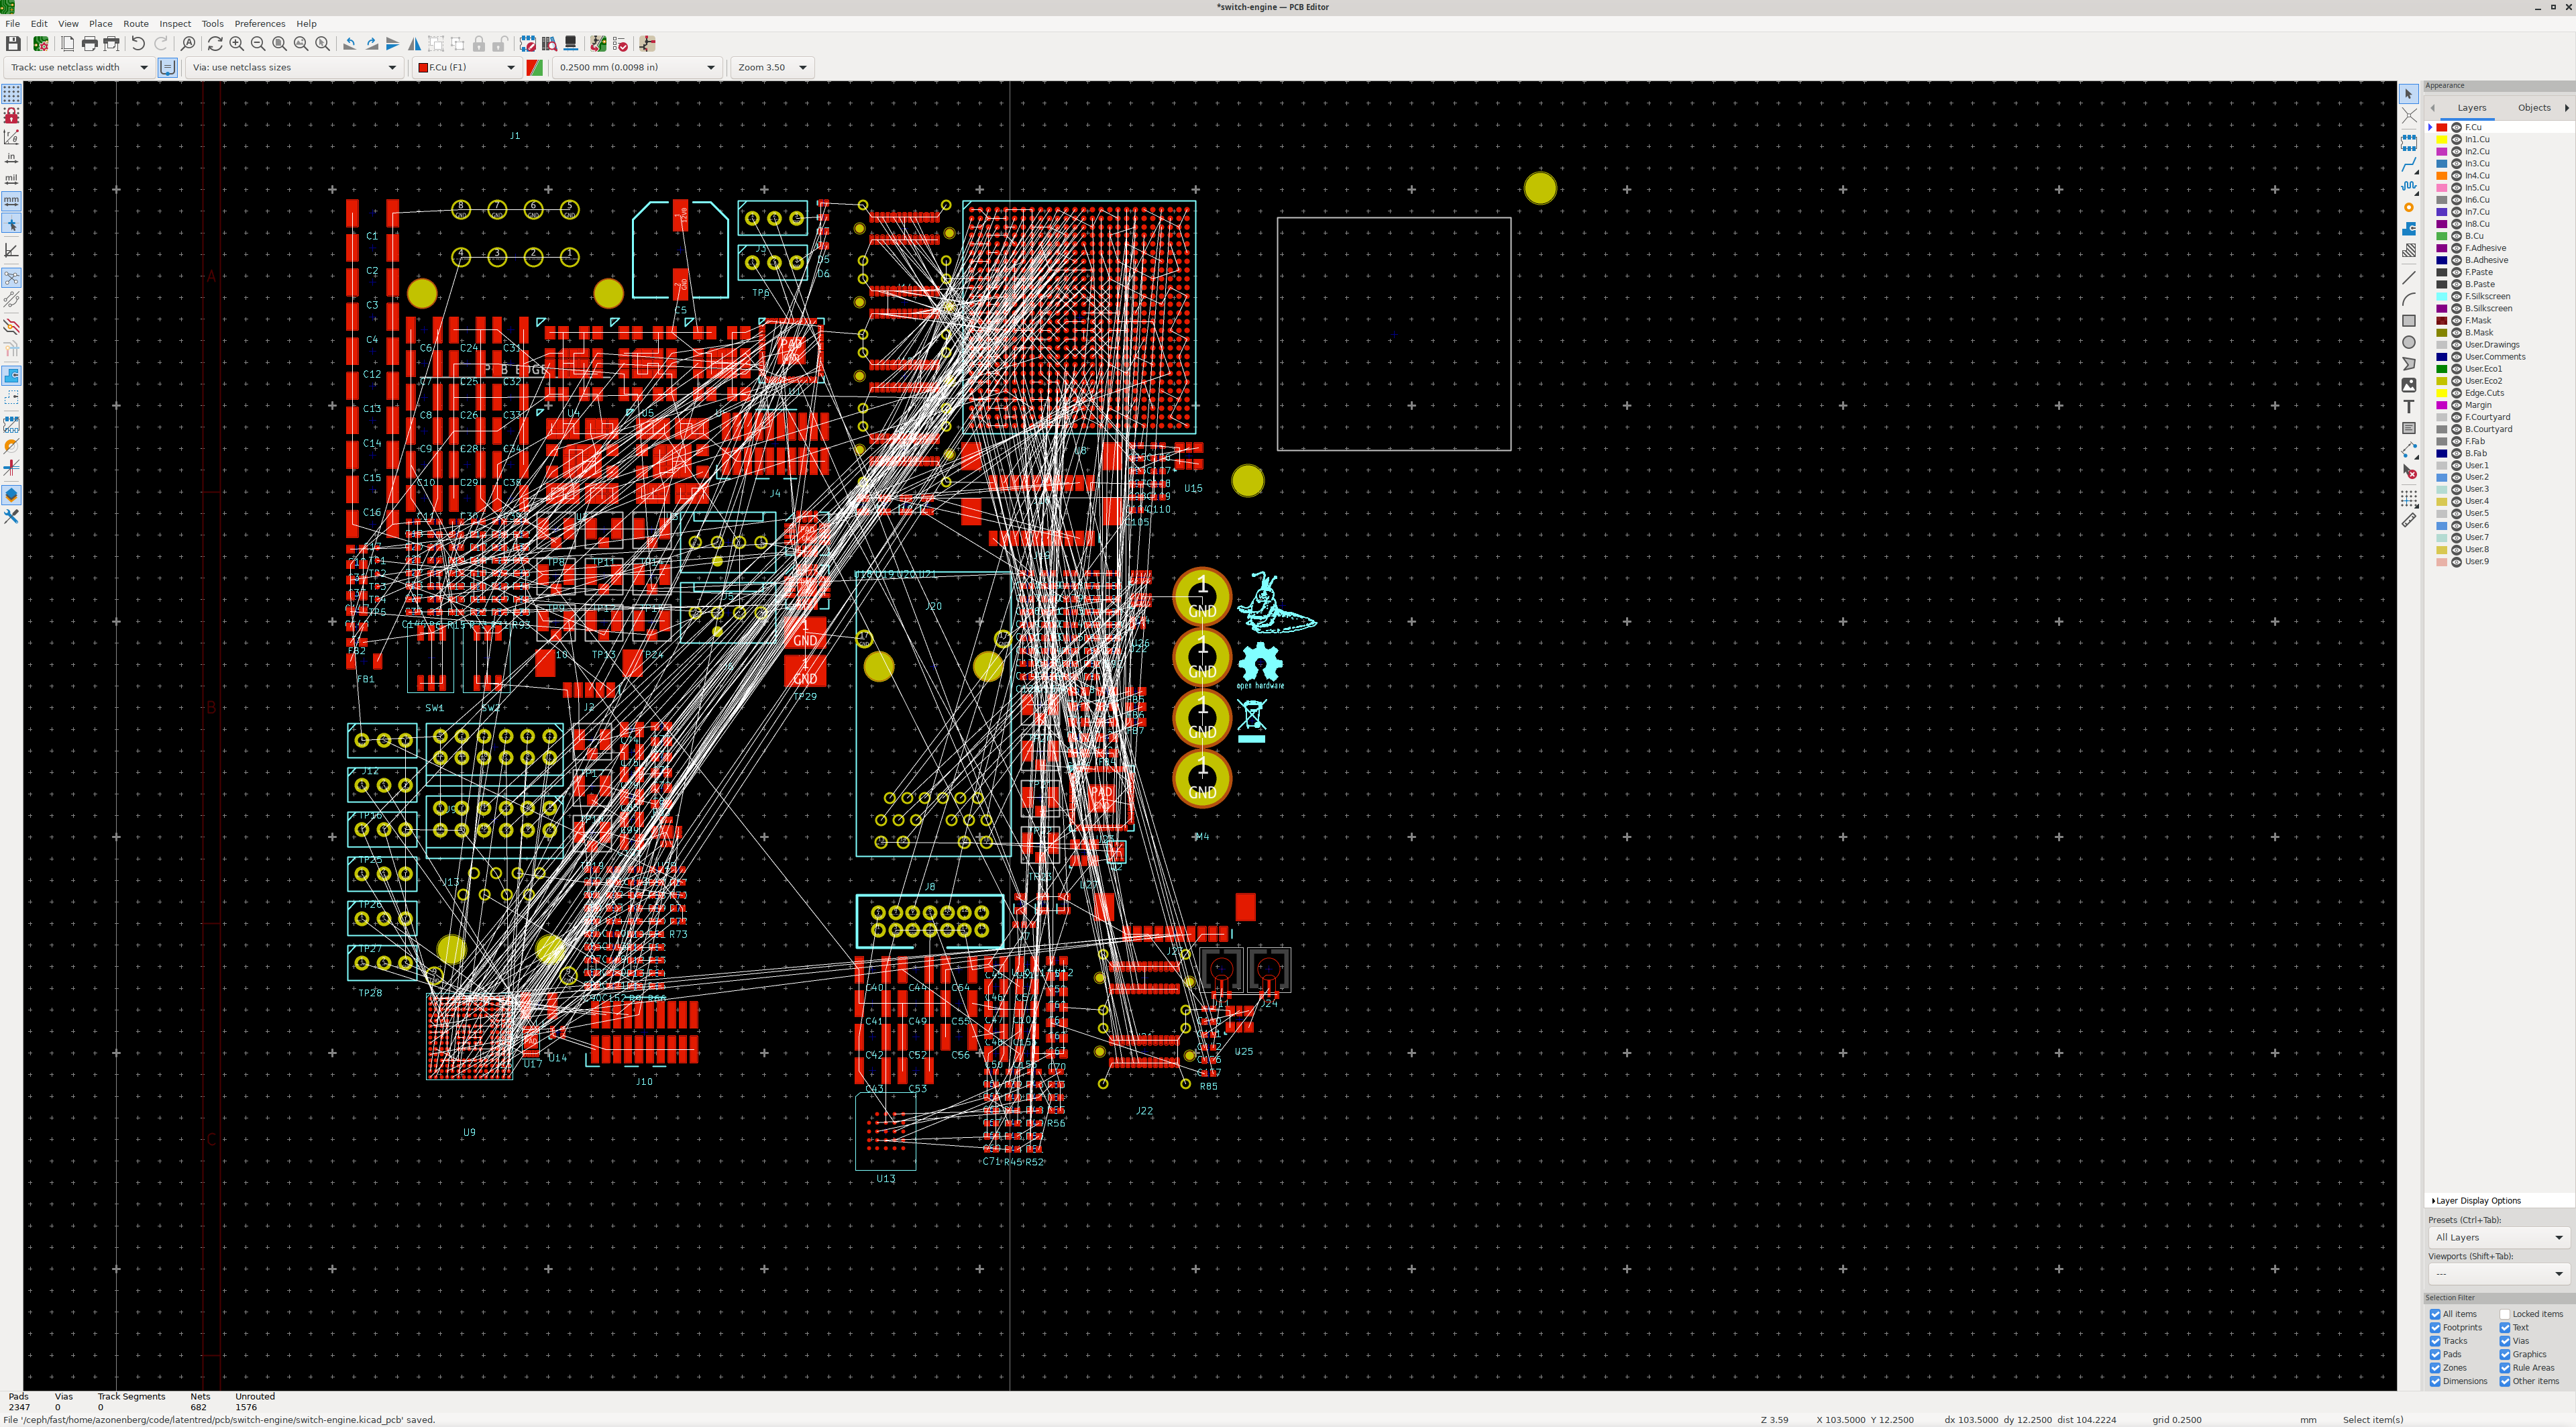Click the Route Tracks tool
The height and width of the screenshot is (1427, 2576).
[x=2409, y=165]
